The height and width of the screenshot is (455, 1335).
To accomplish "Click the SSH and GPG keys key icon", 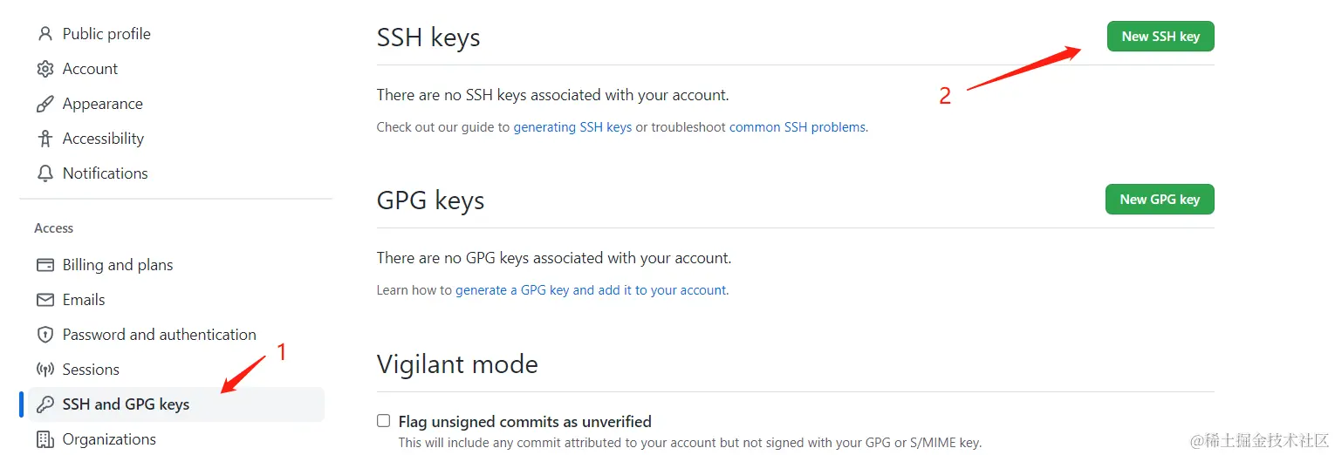I will point(44,404).
